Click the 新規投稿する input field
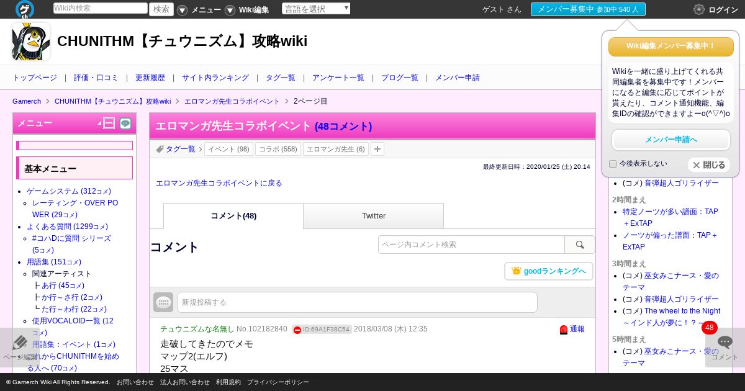This screenshot has width=745, height=391. point(357,302)
